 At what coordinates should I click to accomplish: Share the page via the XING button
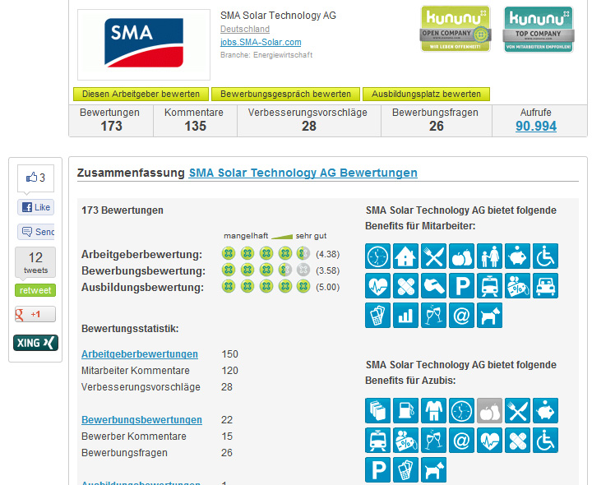35,343
